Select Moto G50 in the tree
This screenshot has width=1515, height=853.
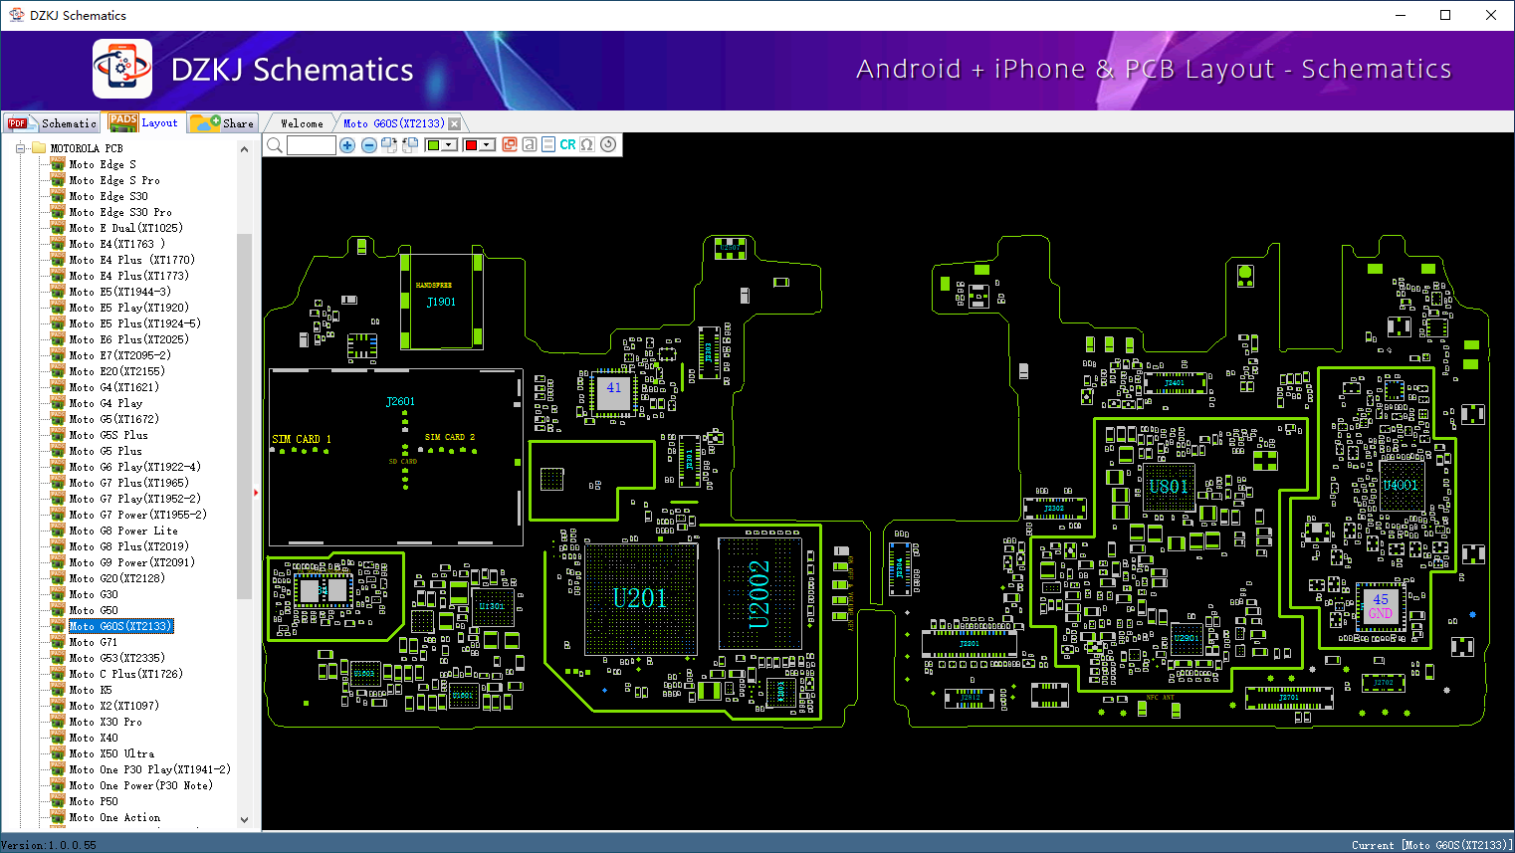(x=94, y=610)
